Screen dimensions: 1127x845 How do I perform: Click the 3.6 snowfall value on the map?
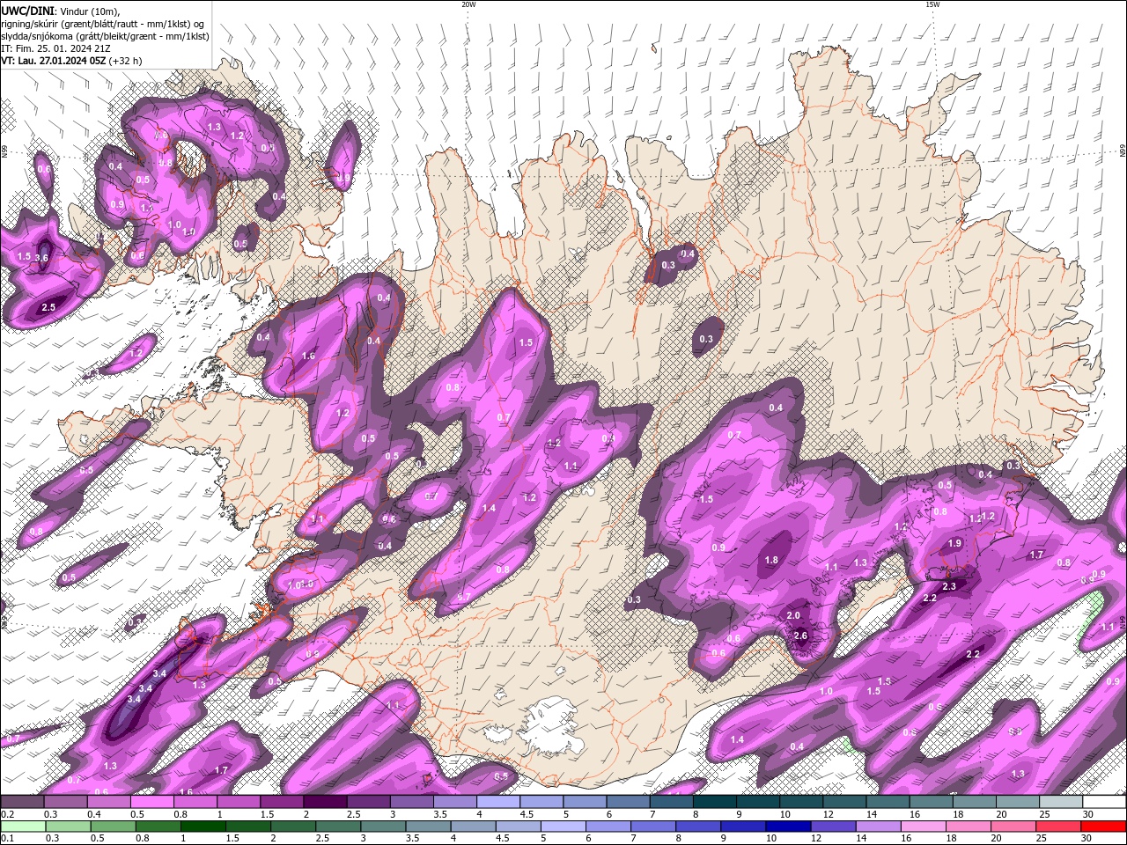(41, 256)
